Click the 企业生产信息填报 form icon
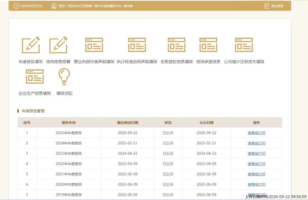The width and height of the screenshot is (308, 200). (x=35, y=76)
